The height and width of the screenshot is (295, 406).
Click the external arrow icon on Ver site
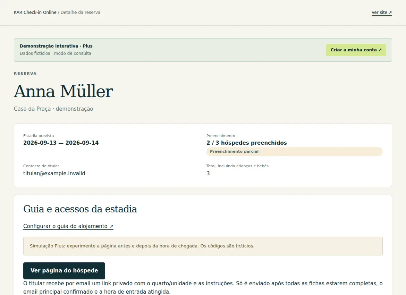390,12
